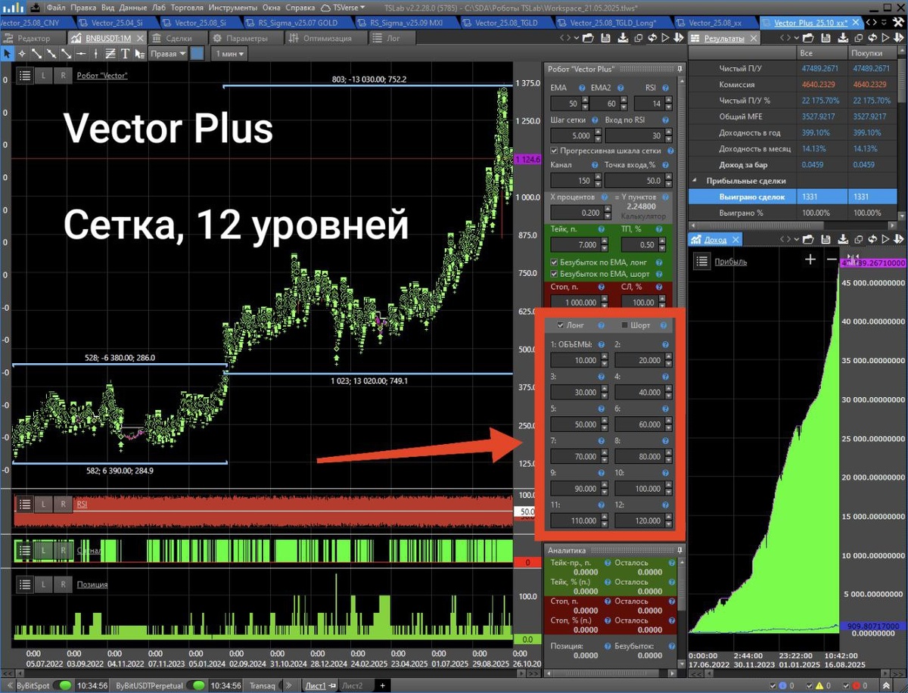Click help icon next to Тейк, п.
Image resolution: width=908 pixels, height=693 pixels.
click(601, 229)
